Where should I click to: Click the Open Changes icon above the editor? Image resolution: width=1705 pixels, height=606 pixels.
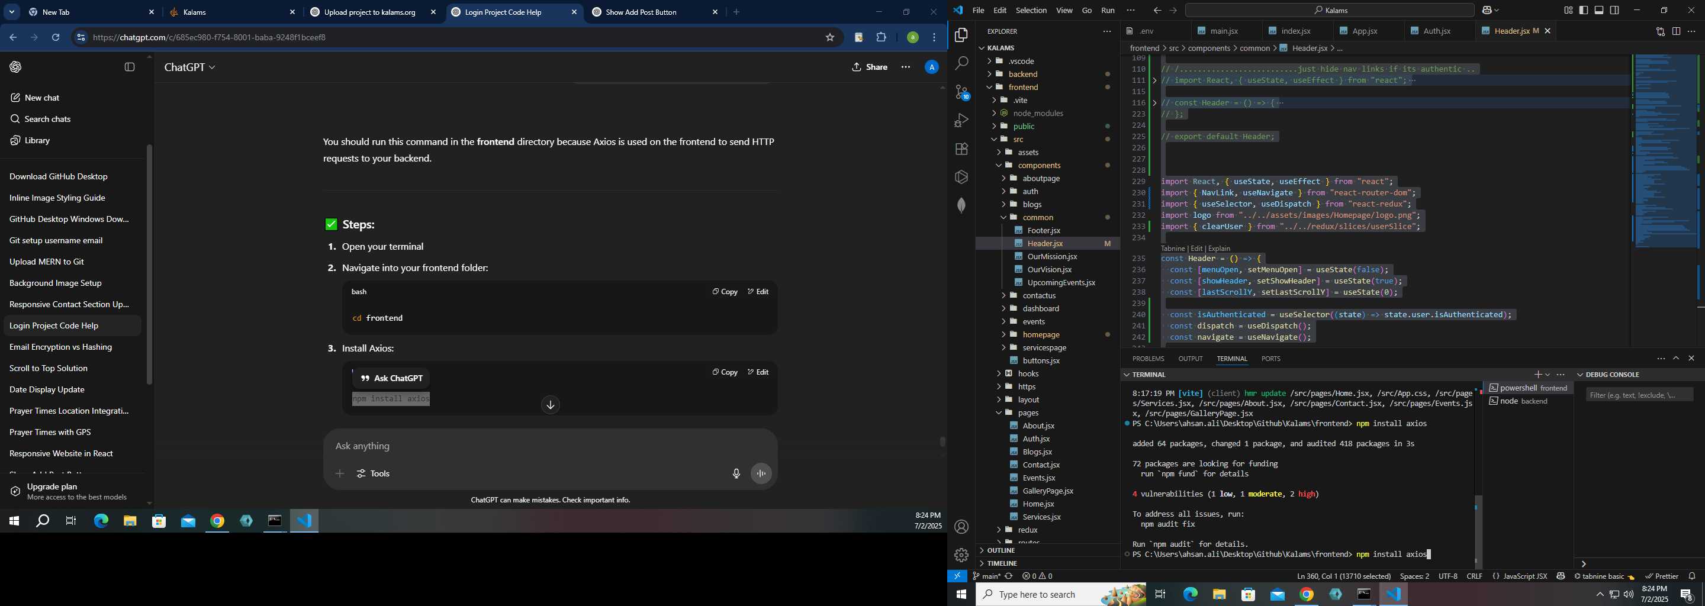[x=1660, y=31]
